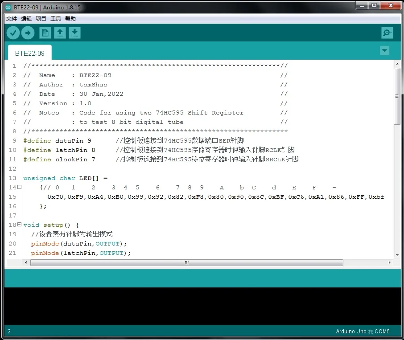Open the 文件 menu
Viewport: 404px width, 340px height.
[12, 19]
